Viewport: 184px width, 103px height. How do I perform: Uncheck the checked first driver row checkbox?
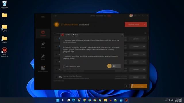[56, 39]
